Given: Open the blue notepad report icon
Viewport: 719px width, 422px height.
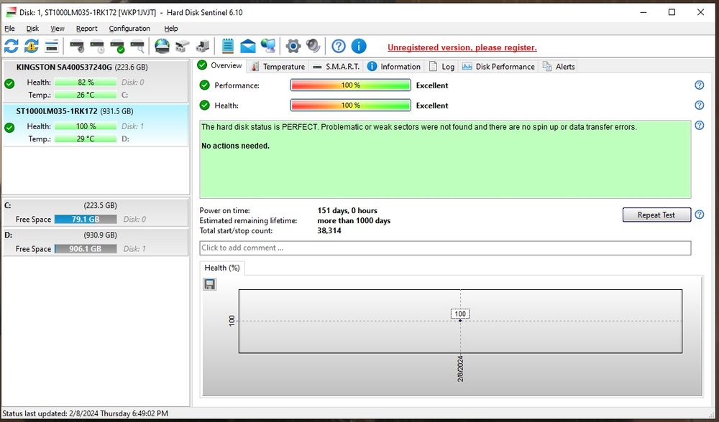Looking at the screenshot, I should (x=228, y=47).
